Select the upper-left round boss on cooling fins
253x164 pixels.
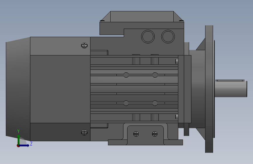click(x=126, y=75)
